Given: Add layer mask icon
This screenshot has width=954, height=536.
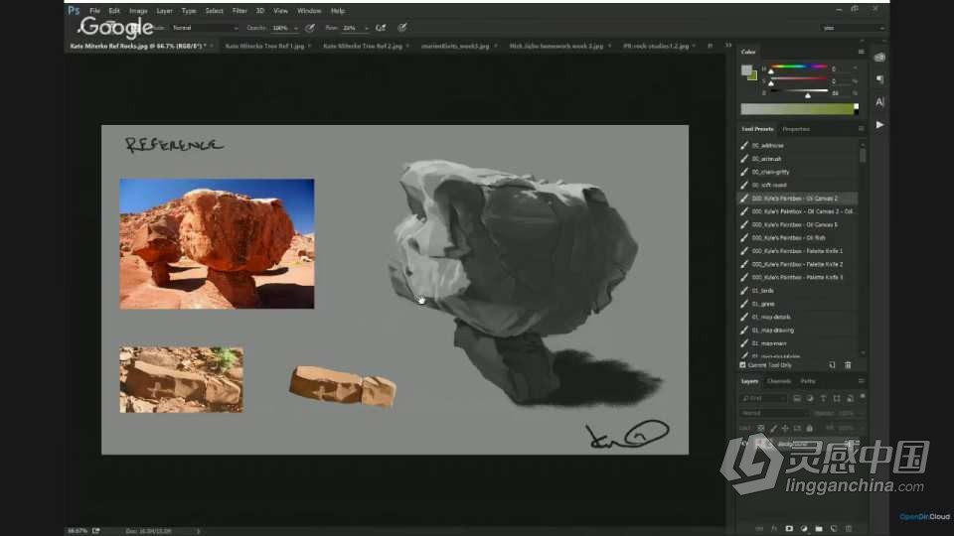Looking at the screenshot, I should coord(789,529).
